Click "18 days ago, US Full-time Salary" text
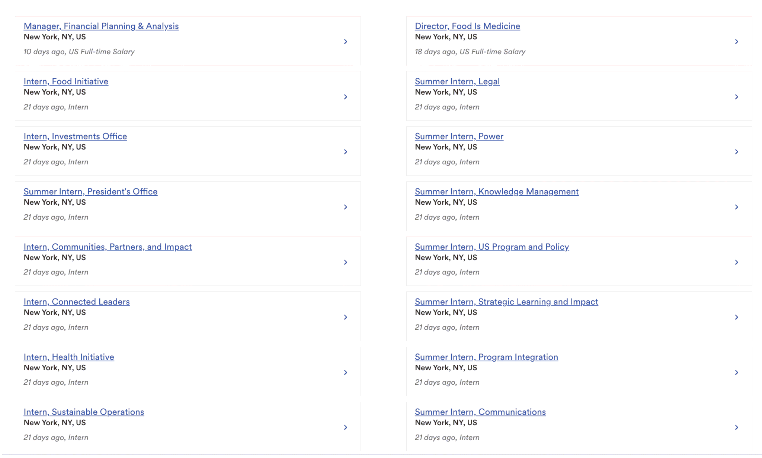 (470, 52)
